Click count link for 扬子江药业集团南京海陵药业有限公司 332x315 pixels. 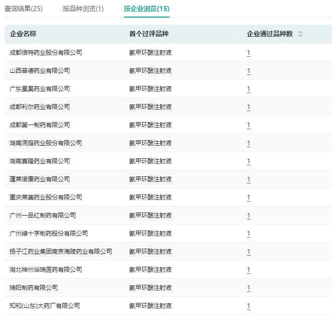tap(248, 252)
